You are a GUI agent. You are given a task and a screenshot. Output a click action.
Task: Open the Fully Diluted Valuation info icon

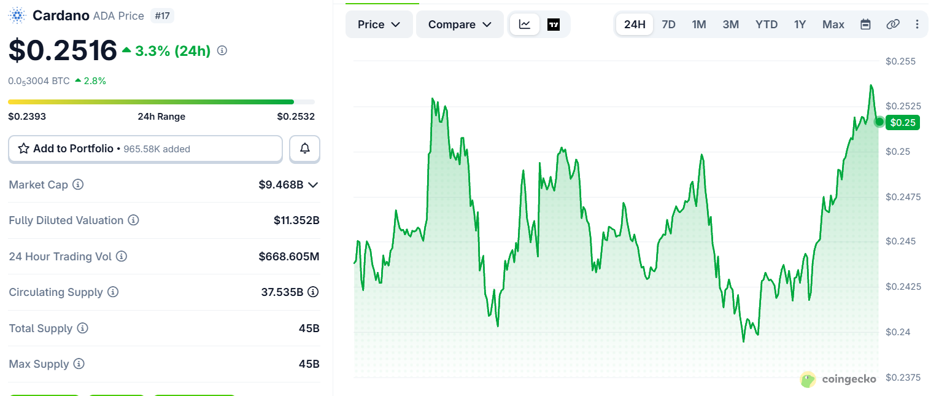click(133, 220)
